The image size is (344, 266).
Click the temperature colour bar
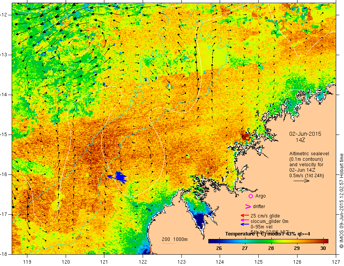(268, 241)
